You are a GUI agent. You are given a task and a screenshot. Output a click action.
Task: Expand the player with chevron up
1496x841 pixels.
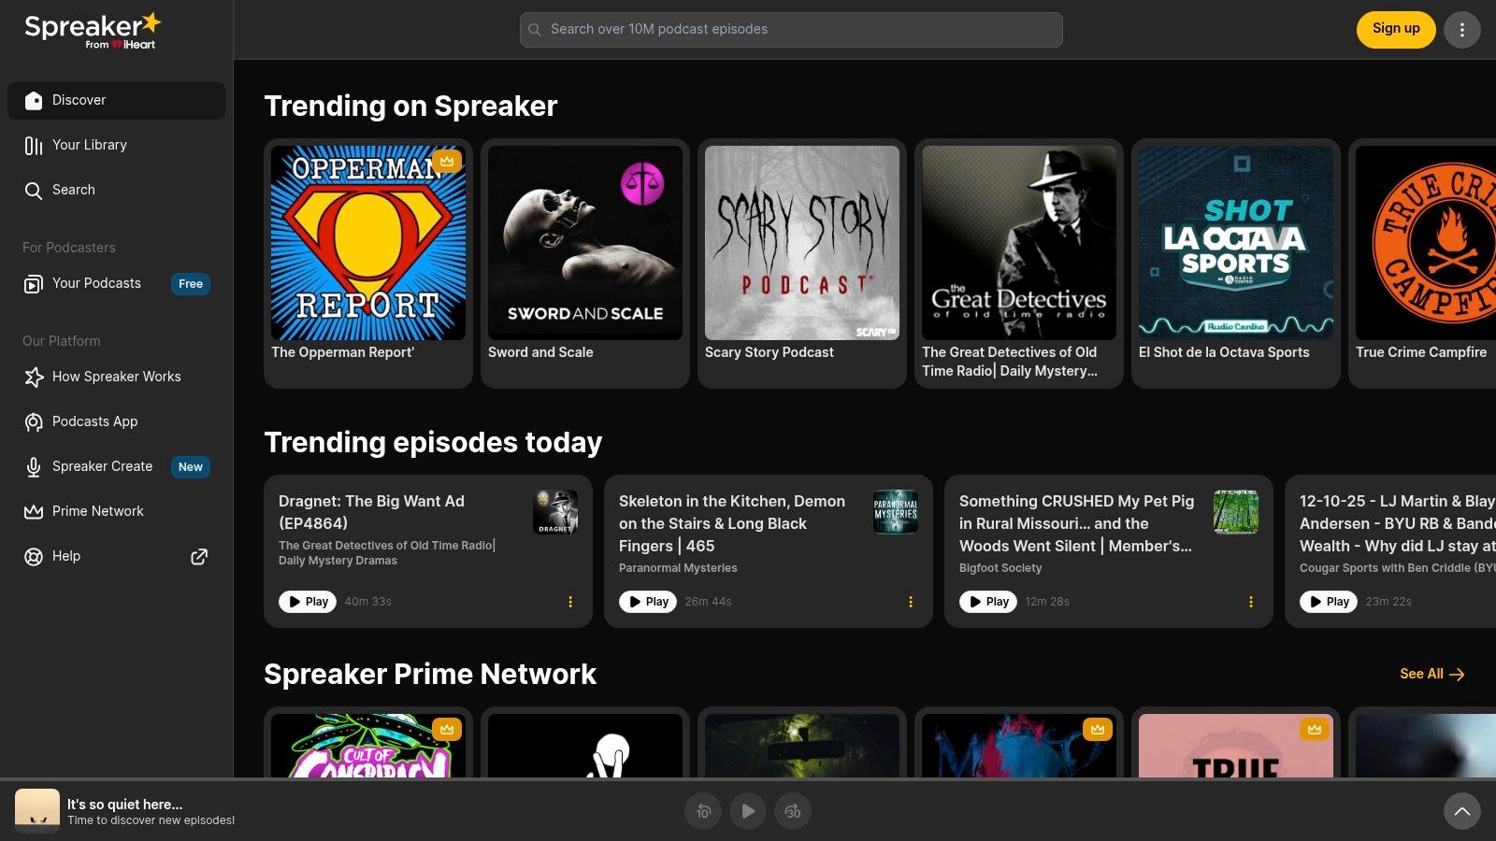point(1462,811)
